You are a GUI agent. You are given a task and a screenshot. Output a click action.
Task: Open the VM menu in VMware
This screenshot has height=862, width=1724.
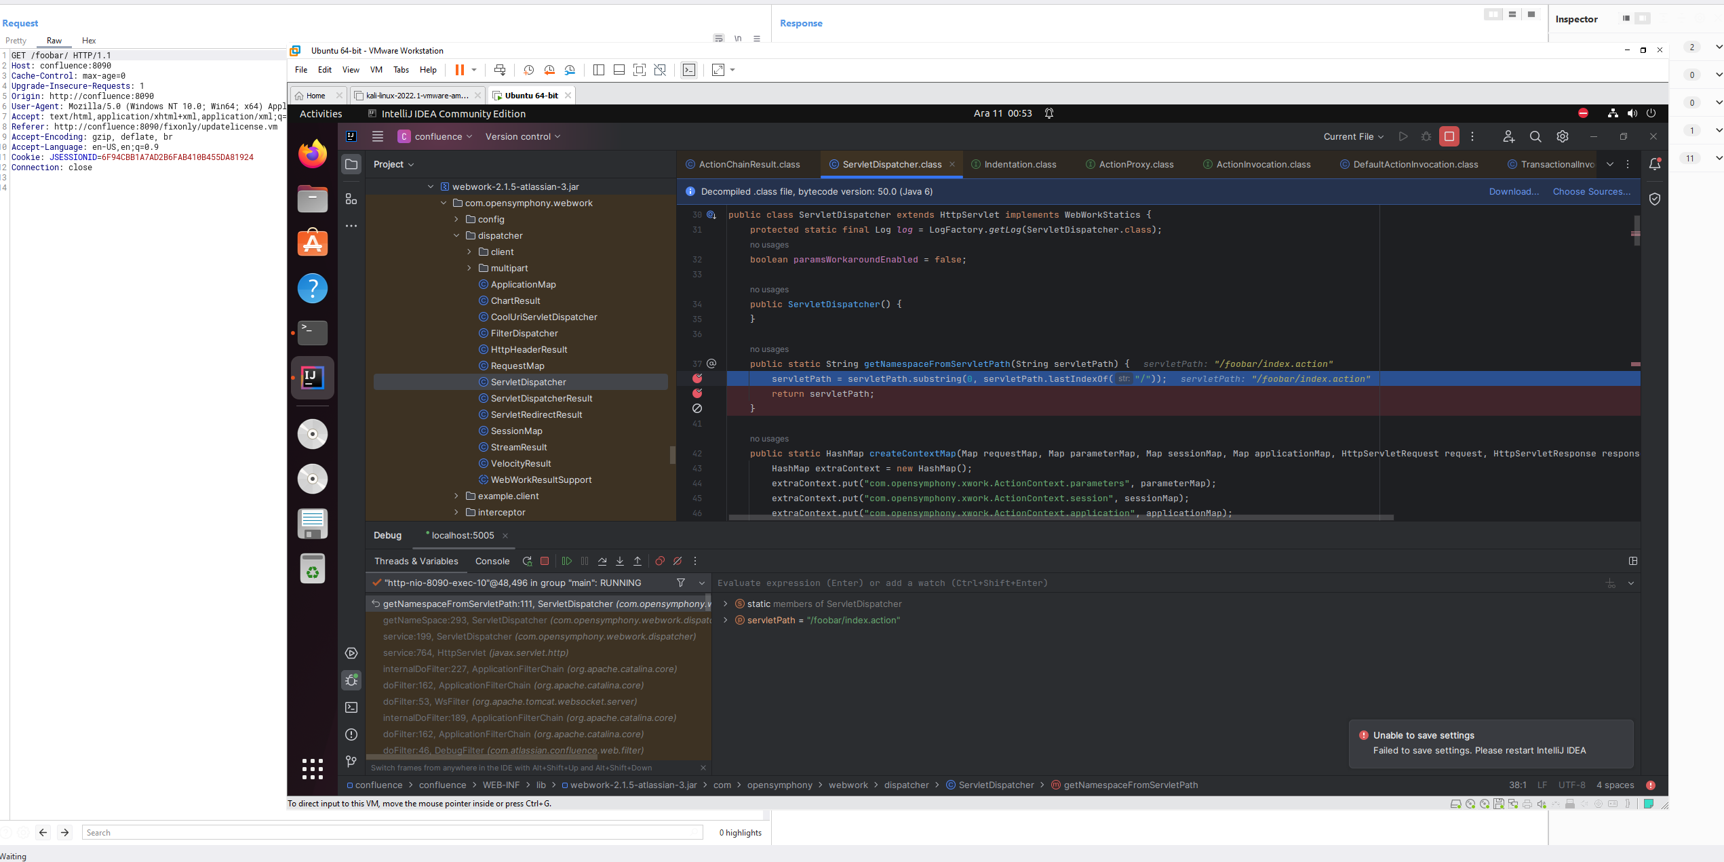376,70
